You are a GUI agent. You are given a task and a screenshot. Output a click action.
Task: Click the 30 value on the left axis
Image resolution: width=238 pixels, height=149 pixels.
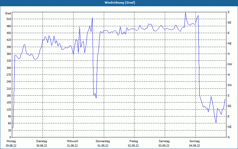click(x=10, y=130)
